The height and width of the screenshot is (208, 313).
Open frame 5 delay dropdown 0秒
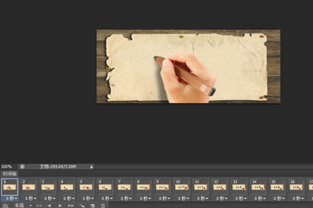(88, 198)
